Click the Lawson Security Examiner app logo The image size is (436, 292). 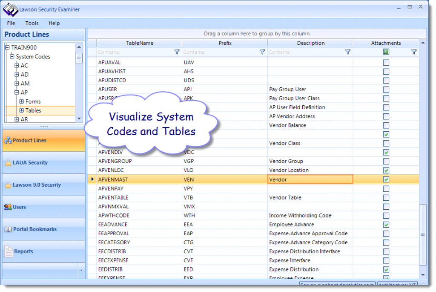11,10
